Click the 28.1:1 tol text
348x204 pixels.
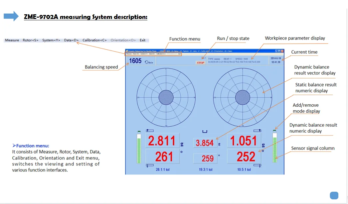point(162,169)
